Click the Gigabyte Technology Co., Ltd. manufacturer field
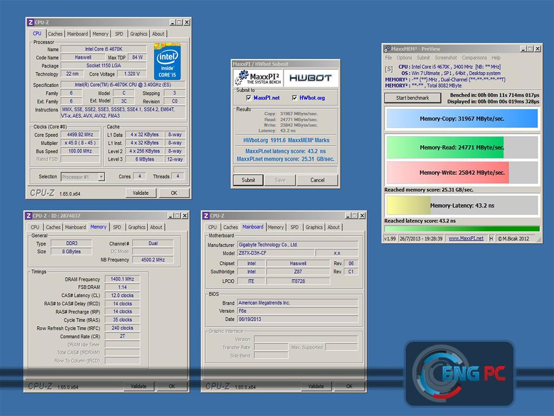The width and height of the screenshot is (554, 416). [298, 245]
